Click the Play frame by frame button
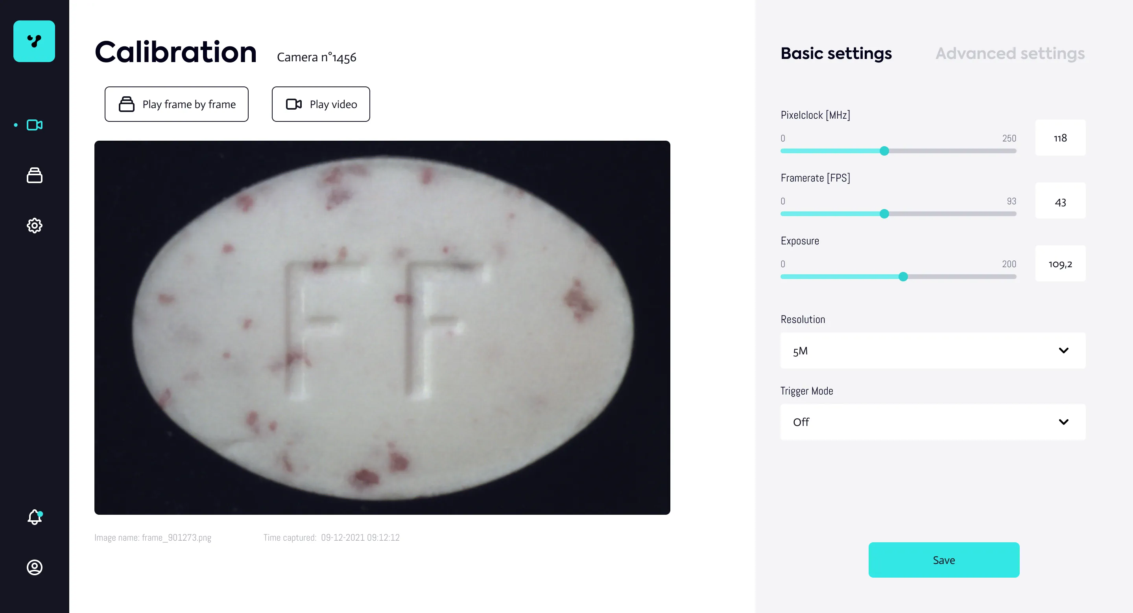Image resolution: width=1133 pixels, height=613 pixels. (x=176, y=104)
